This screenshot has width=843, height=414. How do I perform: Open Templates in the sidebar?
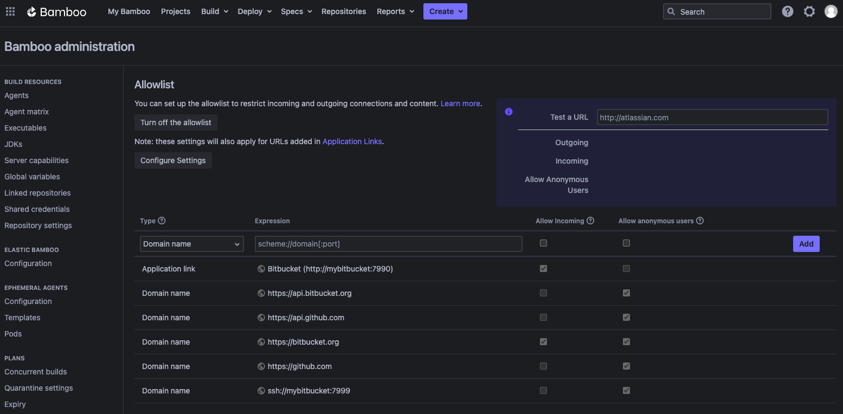pyautogui.click(x=22, y=318)
